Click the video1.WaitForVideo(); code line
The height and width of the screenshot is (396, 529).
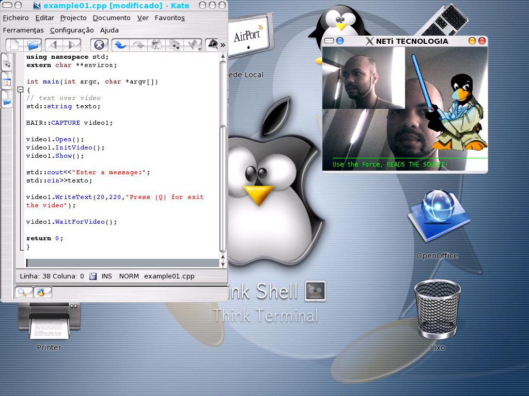[71, 222]
